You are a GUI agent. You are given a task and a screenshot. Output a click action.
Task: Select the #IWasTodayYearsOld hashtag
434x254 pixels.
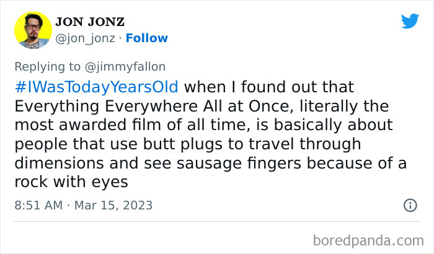(96, 86)
